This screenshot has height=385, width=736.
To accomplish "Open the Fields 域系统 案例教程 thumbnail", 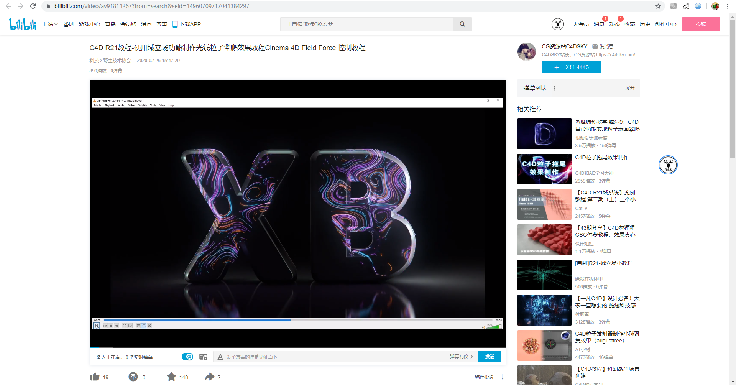I will tap(544, 204).
